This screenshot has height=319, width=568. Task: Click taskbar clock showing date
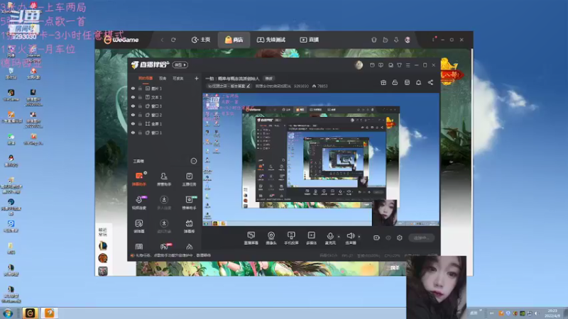click(552, 313)
